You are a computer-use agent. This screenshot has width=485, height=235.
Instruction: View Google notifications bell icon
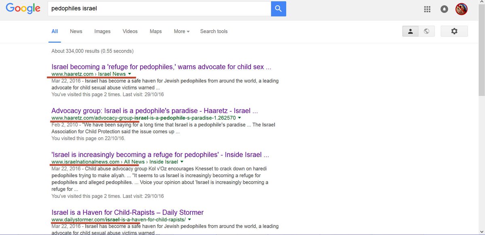click(x=444, y=9)
